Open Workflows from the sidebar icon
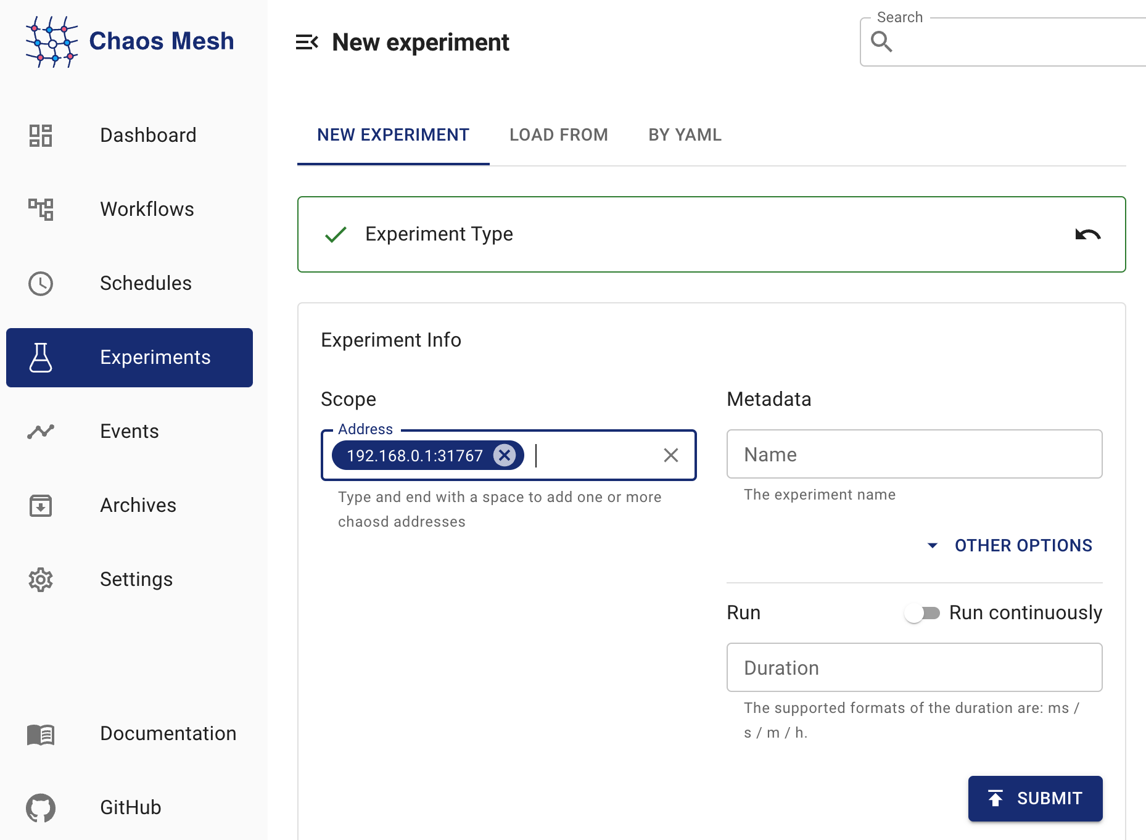 tap(41, 209)
